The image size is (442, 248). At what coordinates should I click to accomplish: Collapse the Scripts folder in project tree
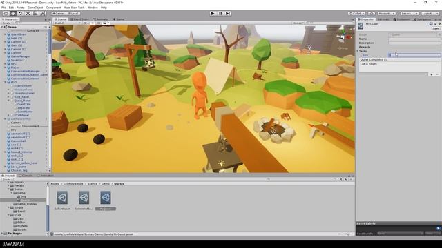9,207
